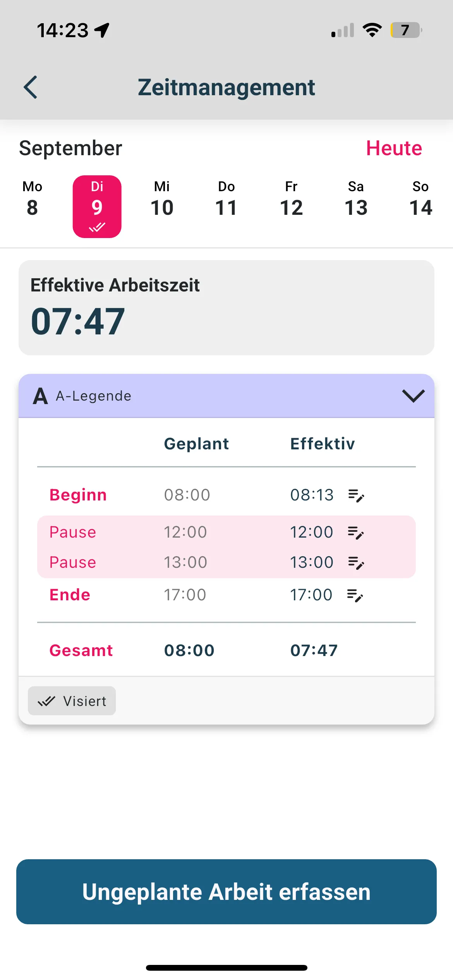
Task: Tap Ungeplante Arbeit erfassen button
Action: 226,892
